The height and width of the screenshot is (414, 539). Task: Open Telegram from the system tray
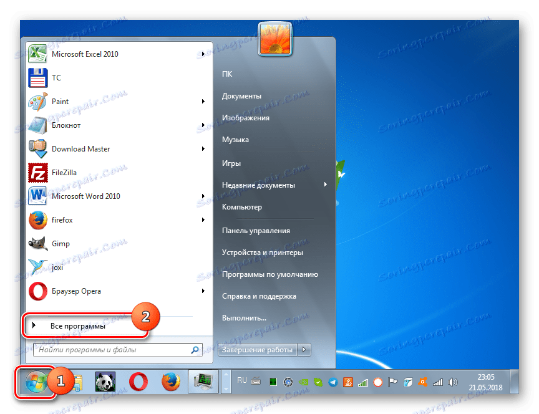333,382
